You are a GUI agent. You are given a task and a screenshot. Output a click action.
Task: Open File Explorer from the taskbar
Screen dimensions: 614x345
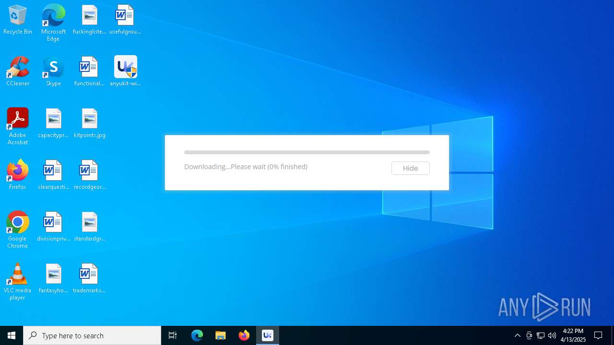coord(221,335)
